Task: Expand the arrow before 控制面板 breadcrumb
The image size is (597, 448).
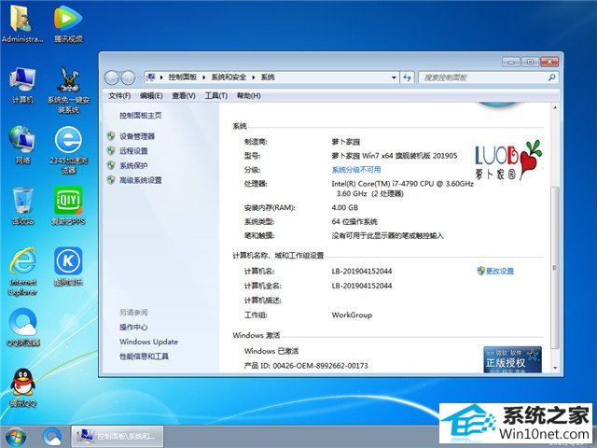Action: click(161, 77)
